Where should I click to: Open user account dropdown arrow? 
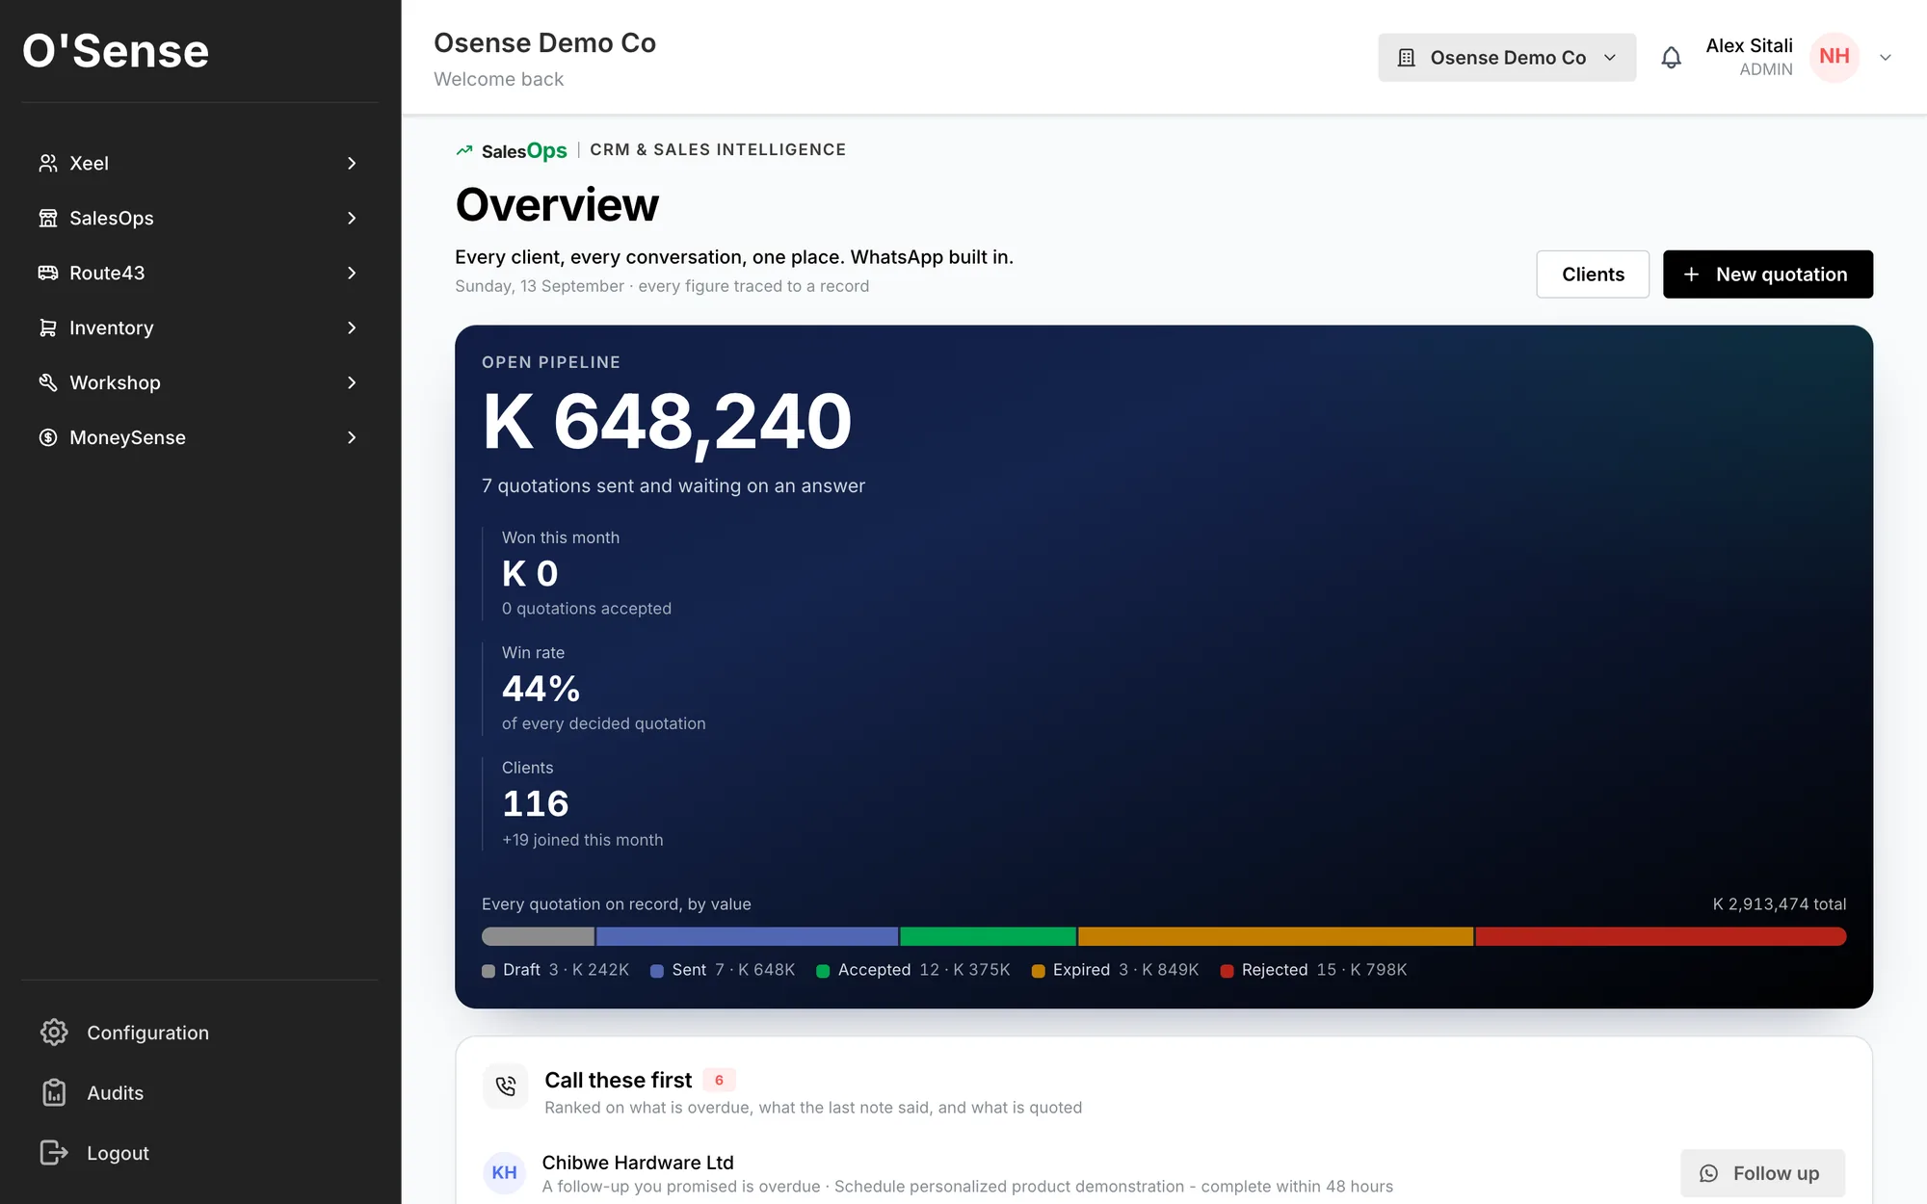click(1886, 58)
